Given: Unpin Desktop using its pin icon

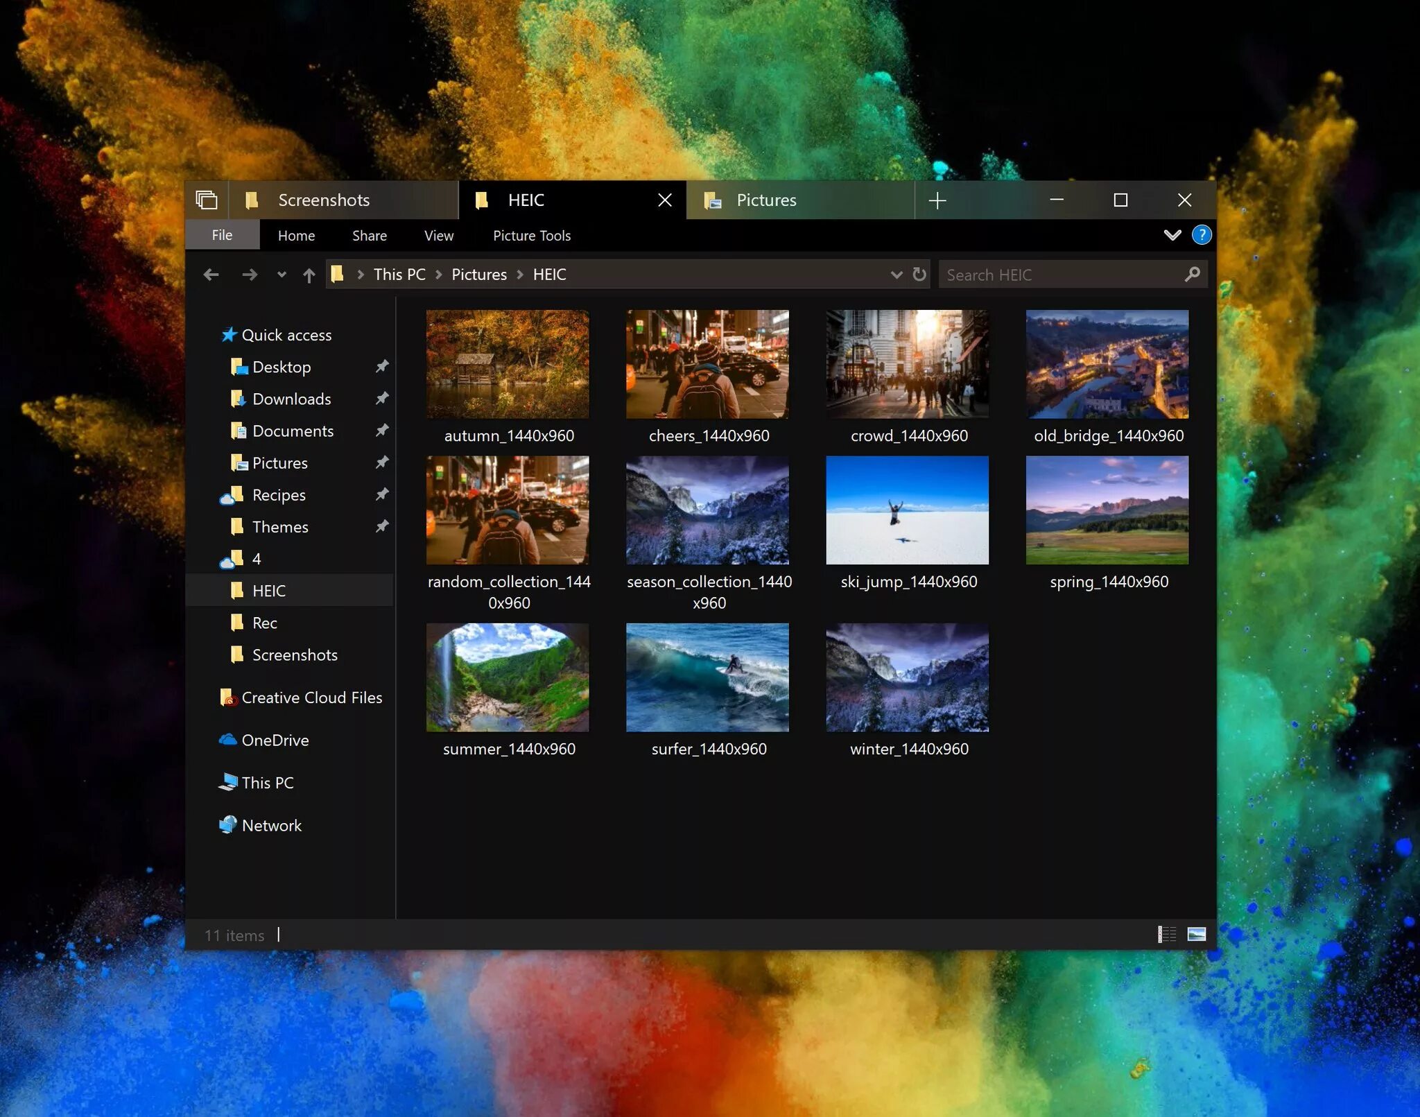Looking at the screenshot, I should tap(381, 366).
